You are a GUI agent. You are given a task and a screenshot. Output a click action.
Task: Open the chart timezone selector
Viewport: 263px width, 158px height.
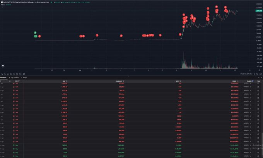pyautogui.click(x=246, y=74)
